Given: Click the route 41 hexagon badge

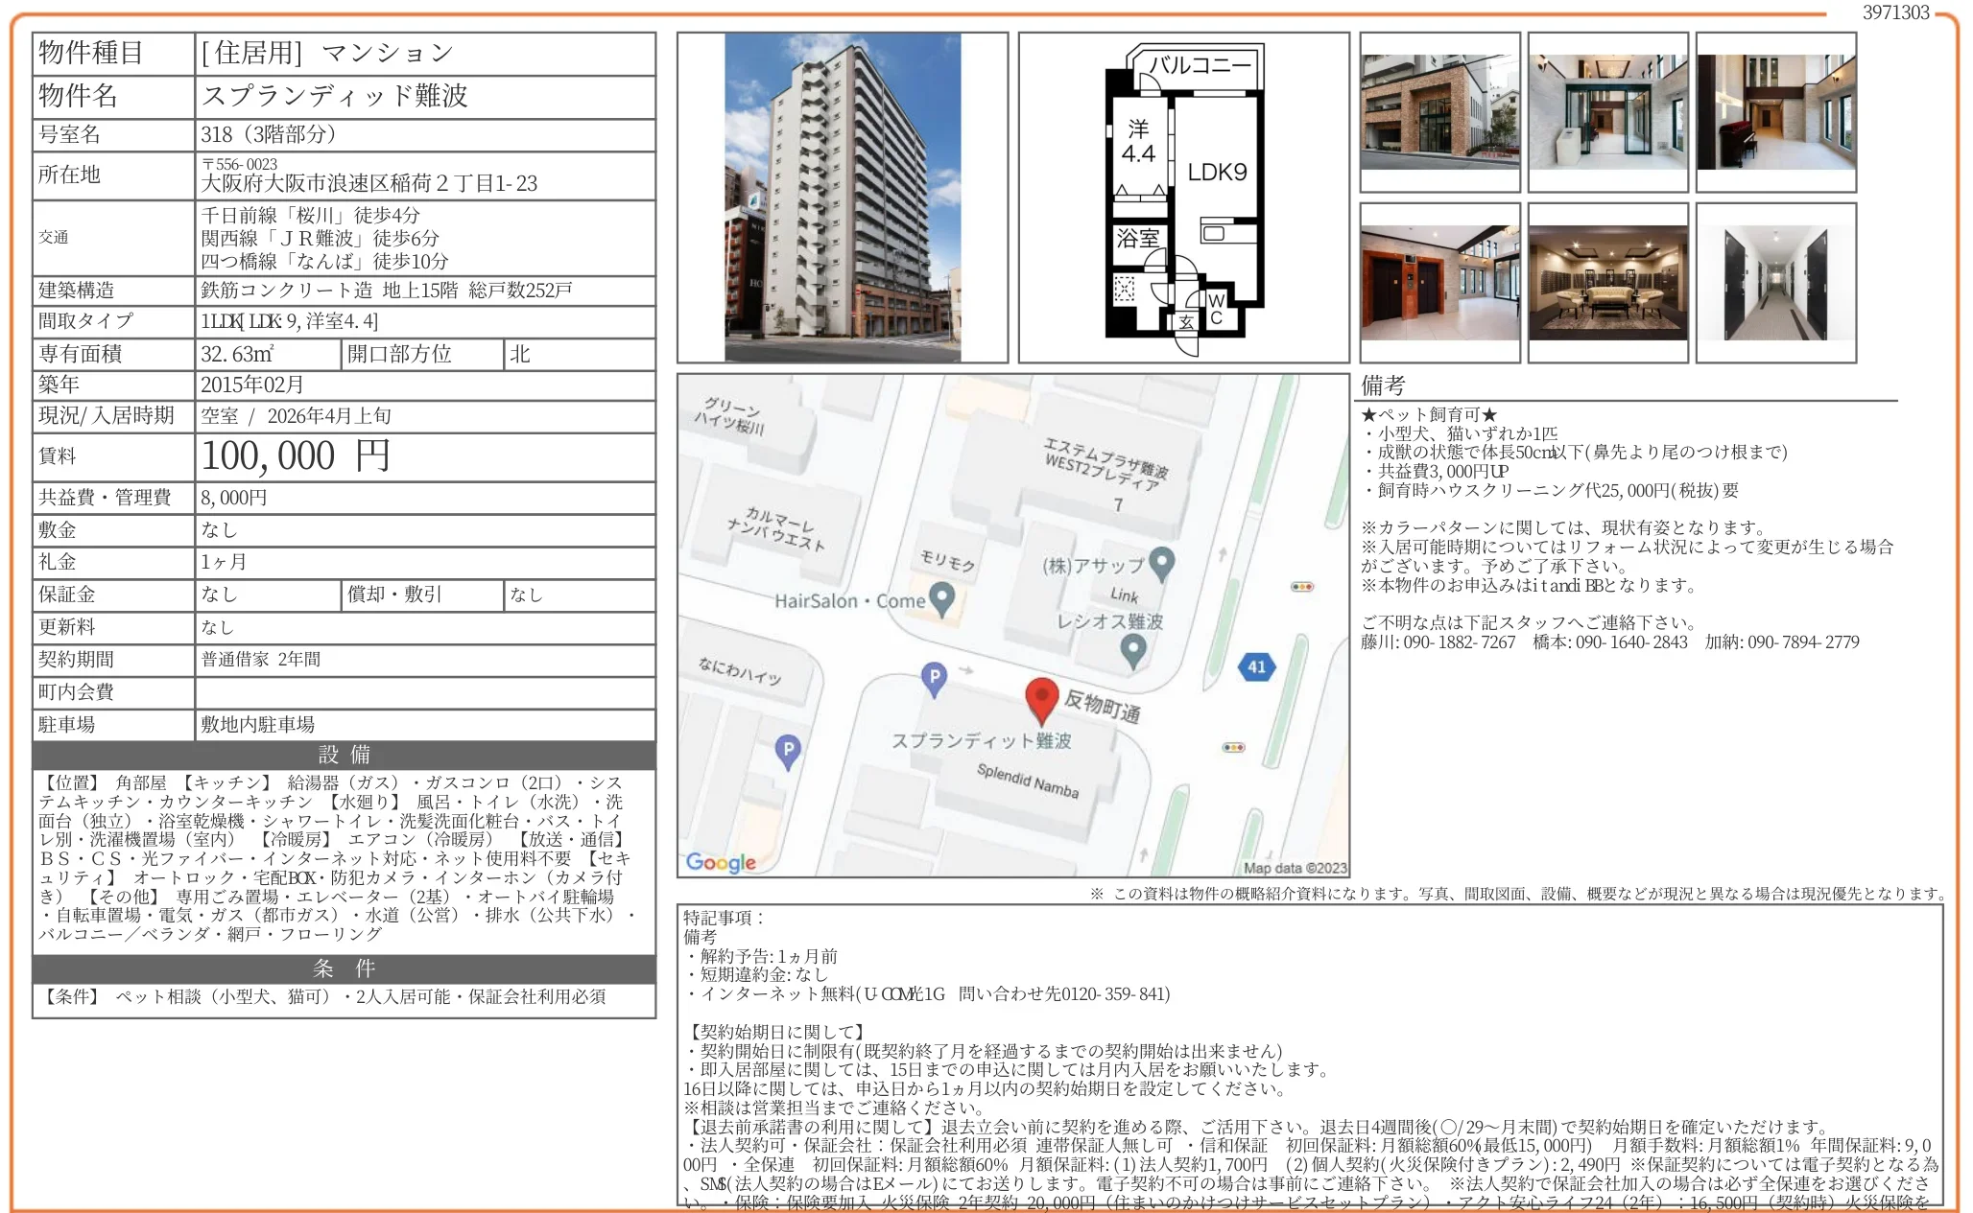Looking at the screenshot, I should pyautogui.click(x=1256, y=666).
